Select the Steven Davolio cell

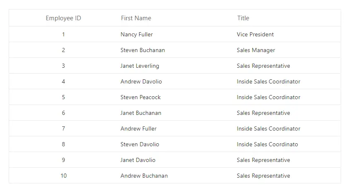coord(140,145)
